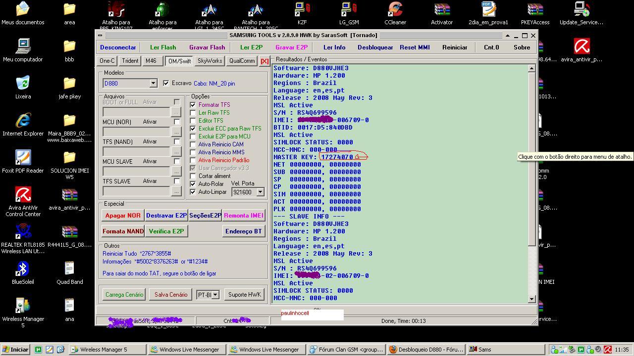Open the Foxit PDF Reader shortcut
Viewport: 634px width, 356px height.
(x=23, y=158)
